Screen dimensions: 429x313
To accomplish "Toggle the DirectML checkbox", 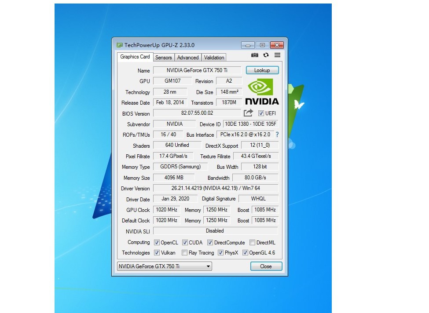I will coord(252,243).
